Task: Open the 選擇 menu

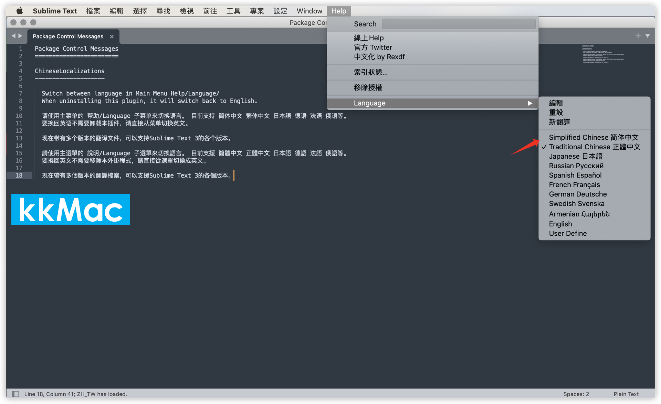Action: [140, 11]
